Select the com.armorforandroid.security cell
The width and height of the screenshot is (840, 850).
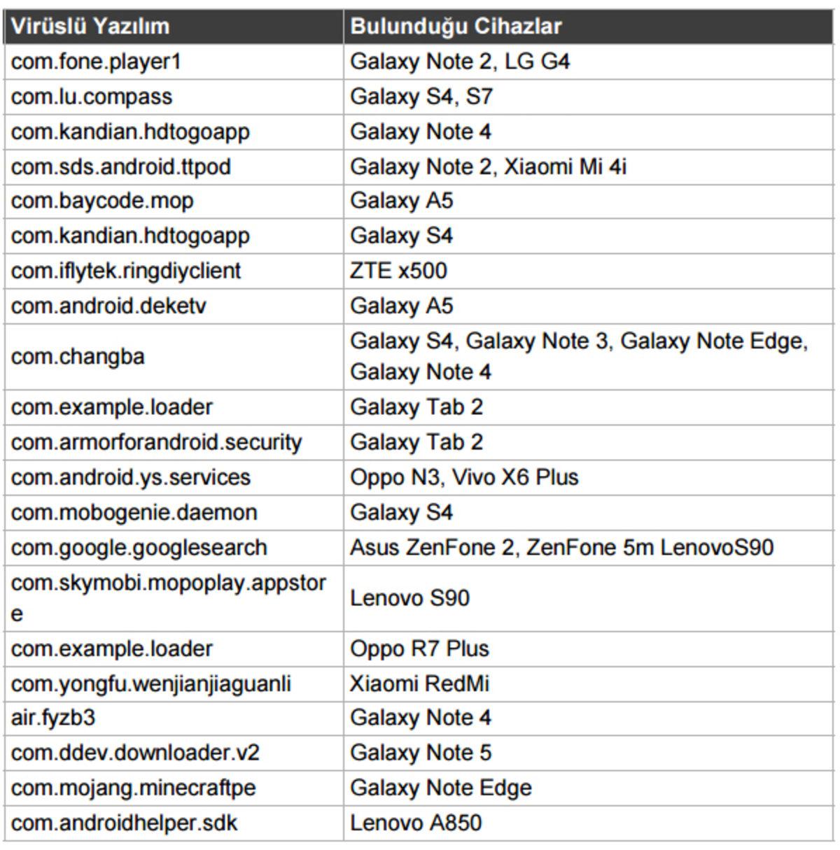156,442
